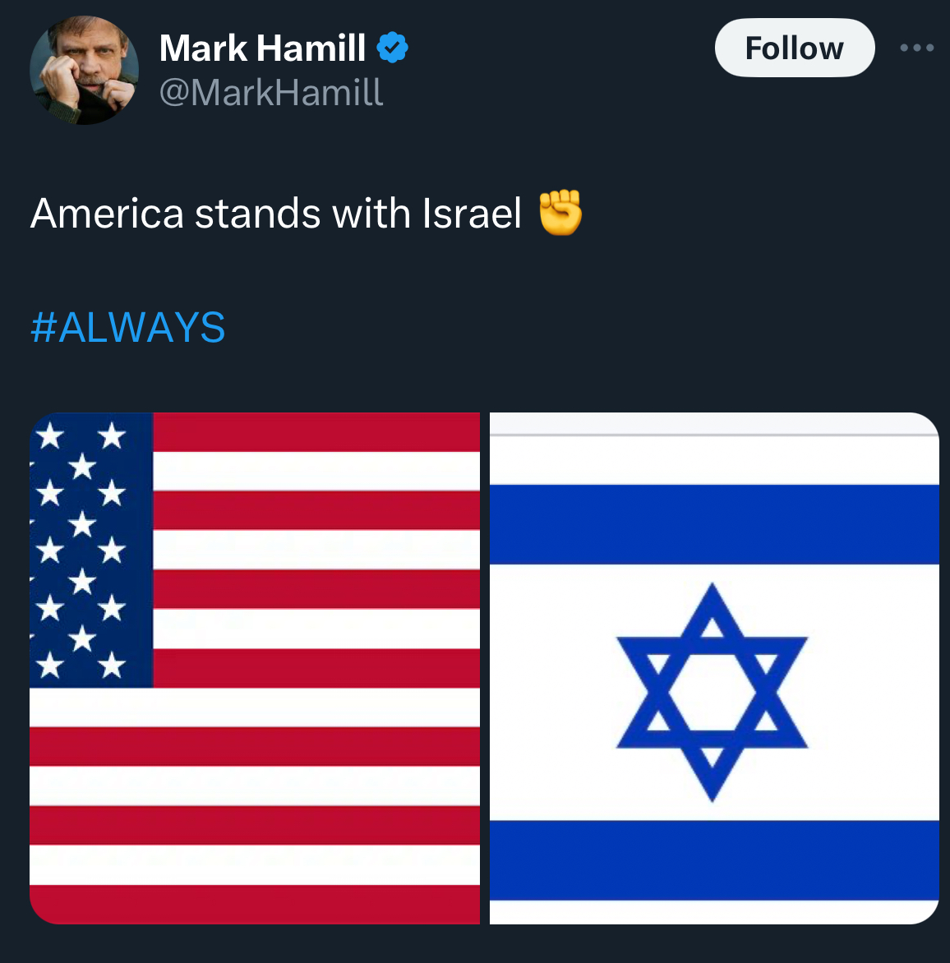The width and height of the screenshot is (950, 963).
Task: Open the three-dot more options menu
Action: coord(917,48)
